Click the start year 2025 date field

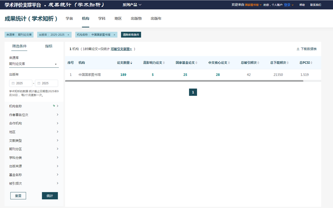coord(20,83)
